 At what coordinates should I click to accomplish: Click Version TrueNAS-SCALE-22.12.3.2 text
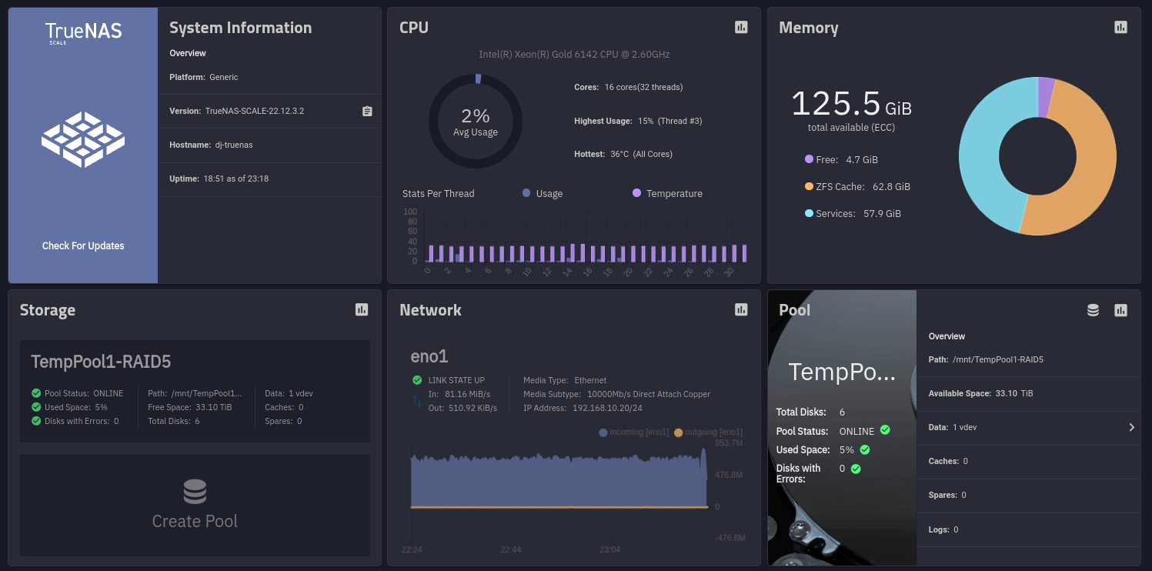[x=237, y=111]
